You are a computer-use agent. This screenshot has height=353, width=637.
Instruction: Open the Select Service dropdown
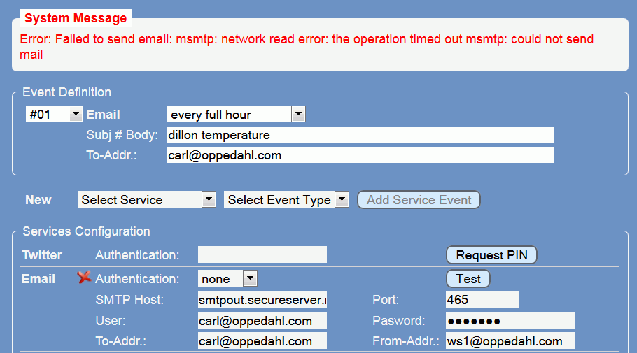[x=147, y=200]
